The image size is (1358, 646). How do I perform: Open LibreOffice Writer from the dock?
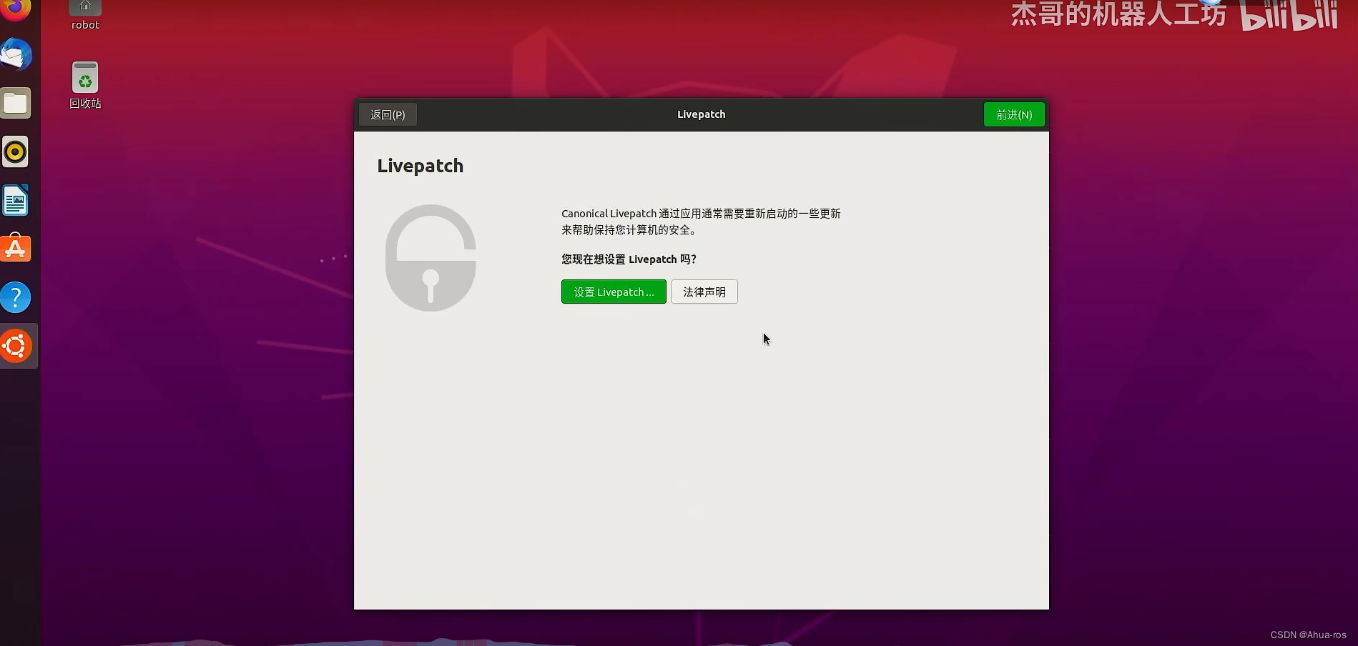tap(15, 200)
